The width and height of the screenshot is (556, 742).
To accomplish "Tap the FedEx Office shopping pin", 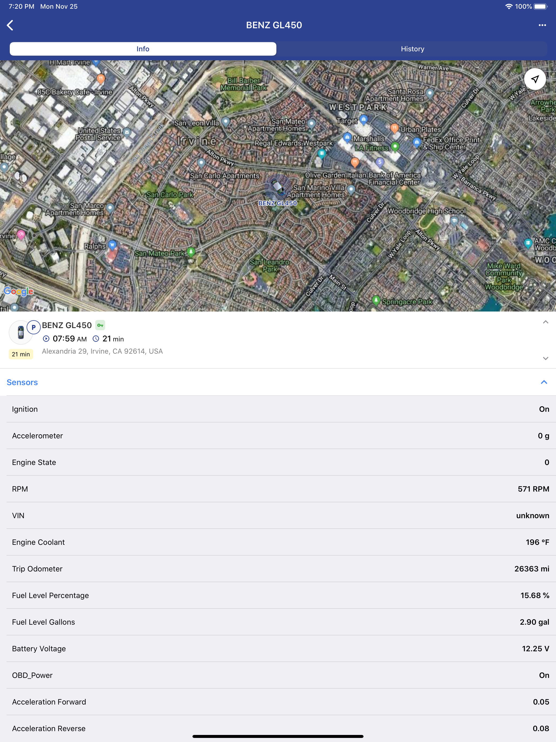I will click(x=416, y=142).
